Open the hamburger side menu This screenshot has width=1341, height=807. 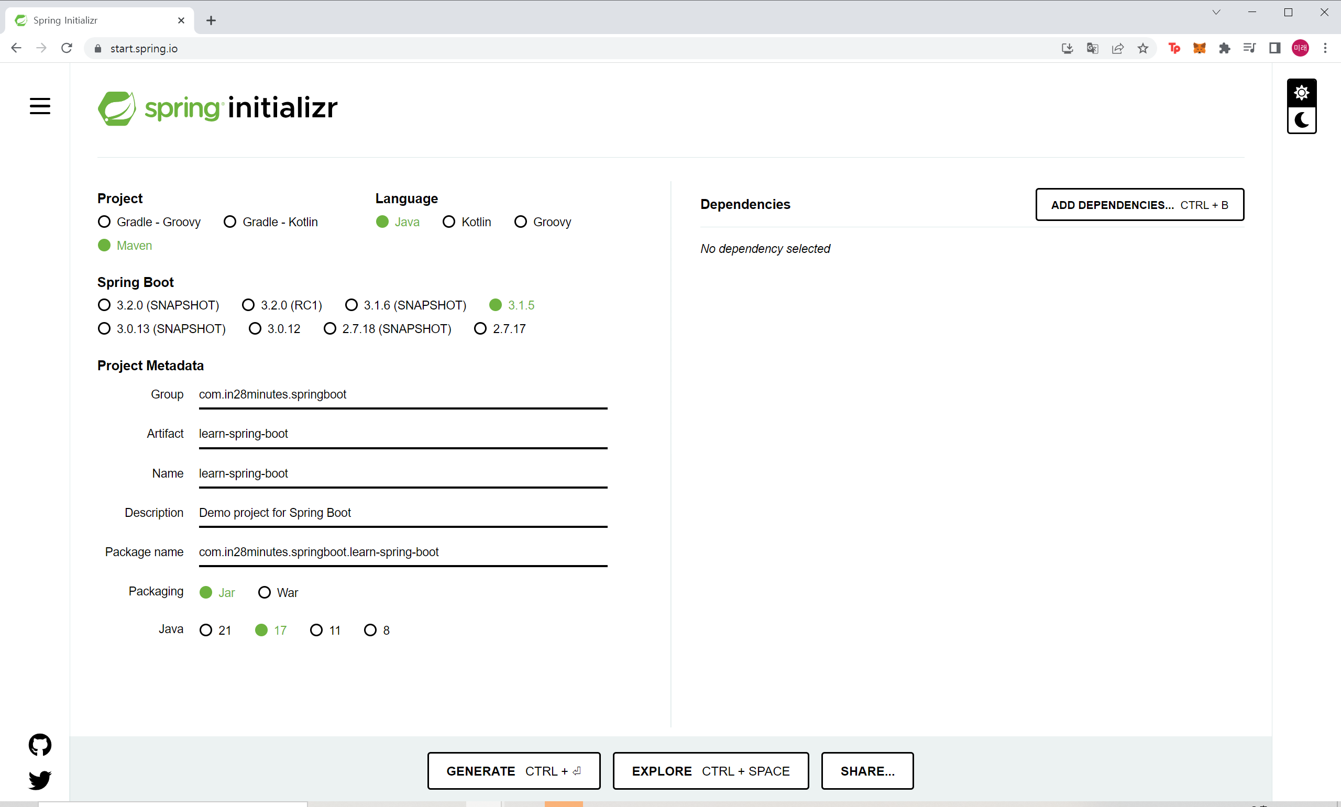[x=40, y=106]
